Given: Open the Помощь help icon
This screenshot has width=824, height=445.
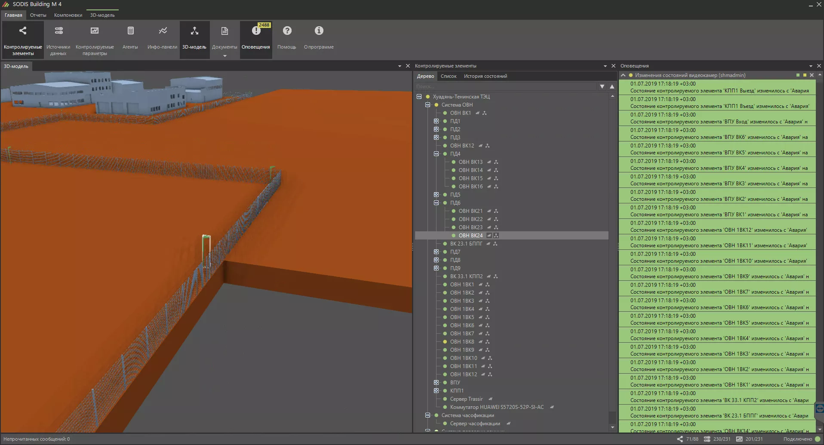Looking at the screenshot, I should [x=287, y=31].
